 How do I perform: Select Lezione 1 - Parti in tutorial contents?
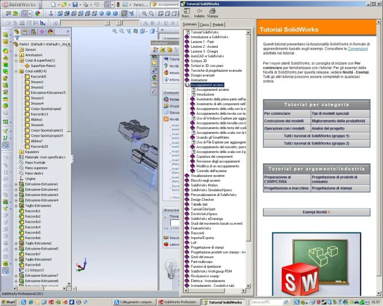click(202, 42)
